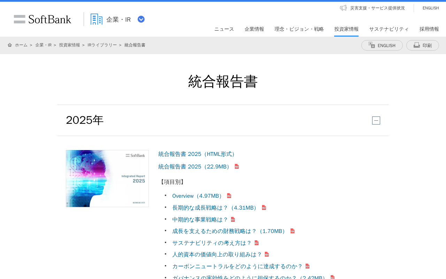Open 災害支援・サービス提供状況 link

click(377, 8)
